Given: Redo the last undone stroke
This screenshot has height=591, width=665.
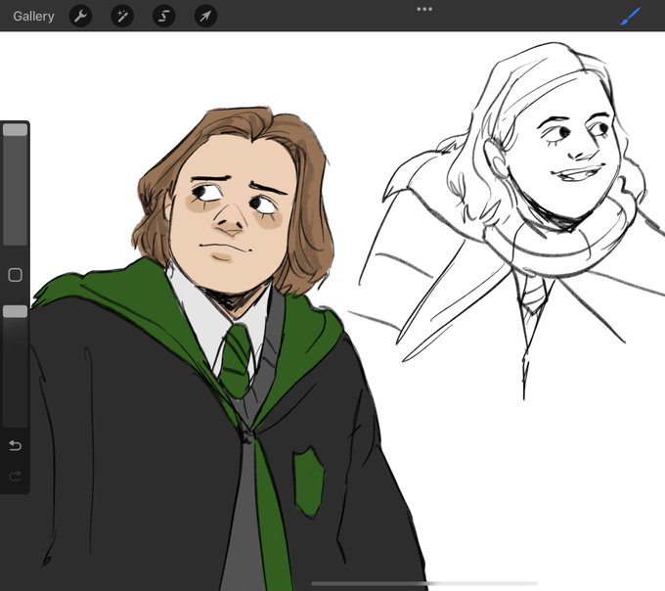Looking at the screenshot, I should tap(16, 476).
